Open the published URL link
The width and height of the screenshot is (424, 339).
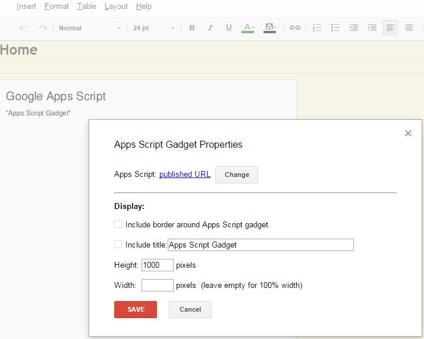click(185, 175)
